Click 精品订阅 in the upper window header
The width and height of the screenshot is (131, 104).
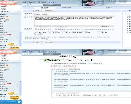point(42,3)
